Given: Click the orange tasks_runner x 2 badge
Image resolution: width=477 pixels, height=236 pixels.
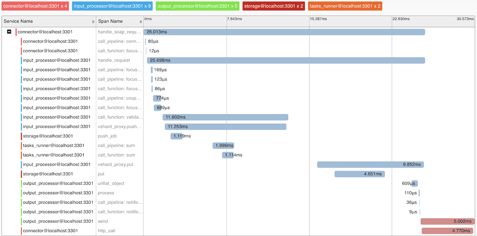Looking at the screenshot, I should (x=345, y=6).
